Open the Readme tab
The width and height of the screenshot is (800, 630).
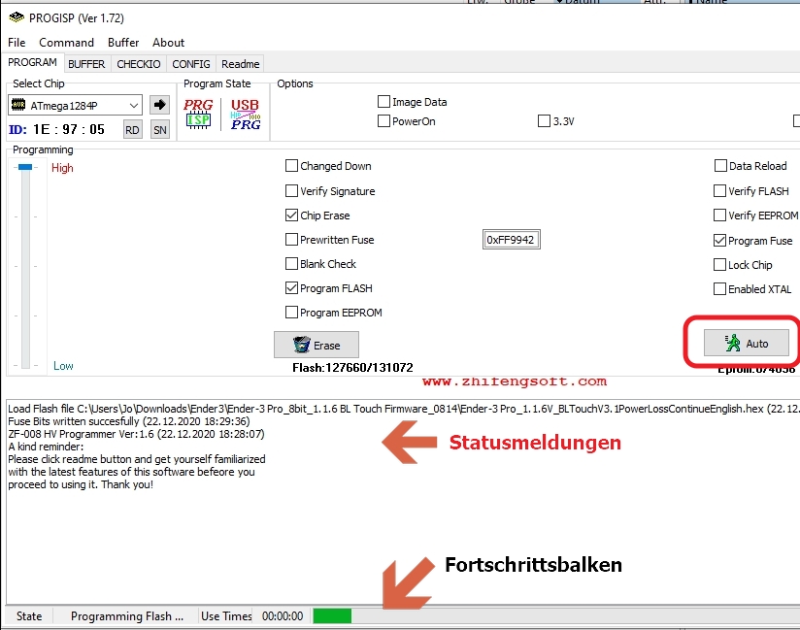pyautogui.click(x=241, y=64)
